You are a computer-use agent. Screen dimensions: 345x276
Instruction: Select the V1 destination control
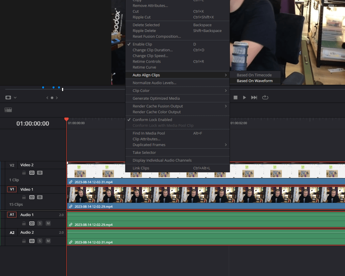pos(12,189)
